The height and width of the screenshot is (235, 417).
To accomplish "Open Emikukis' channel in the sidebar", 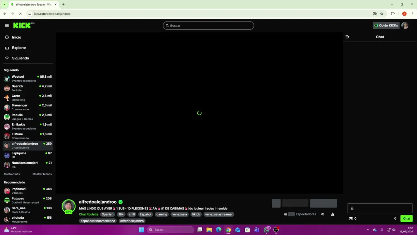I will pyautogui.click(x=28, y=126).
